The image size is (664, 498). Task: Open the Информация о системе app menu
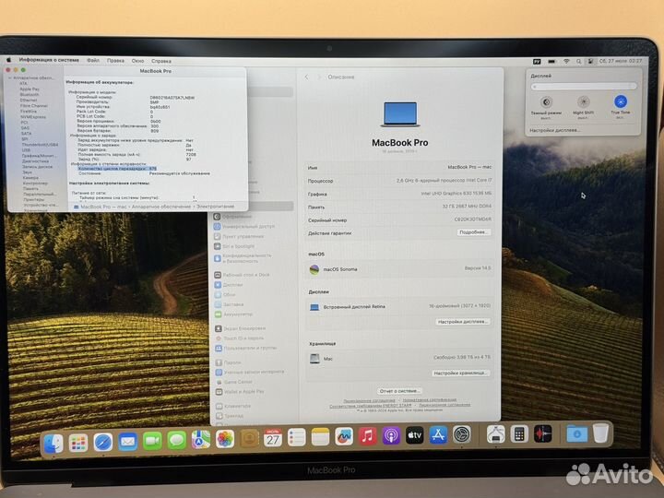(49, 60)
